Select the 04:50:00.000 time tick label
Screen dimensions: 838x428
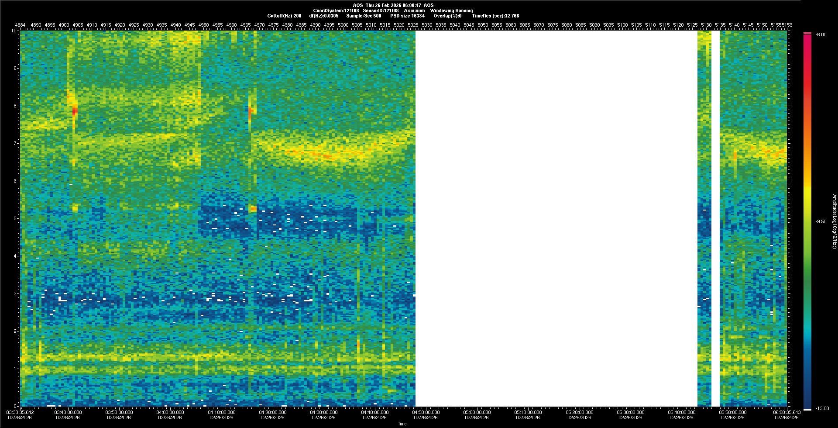pos(426,412)
